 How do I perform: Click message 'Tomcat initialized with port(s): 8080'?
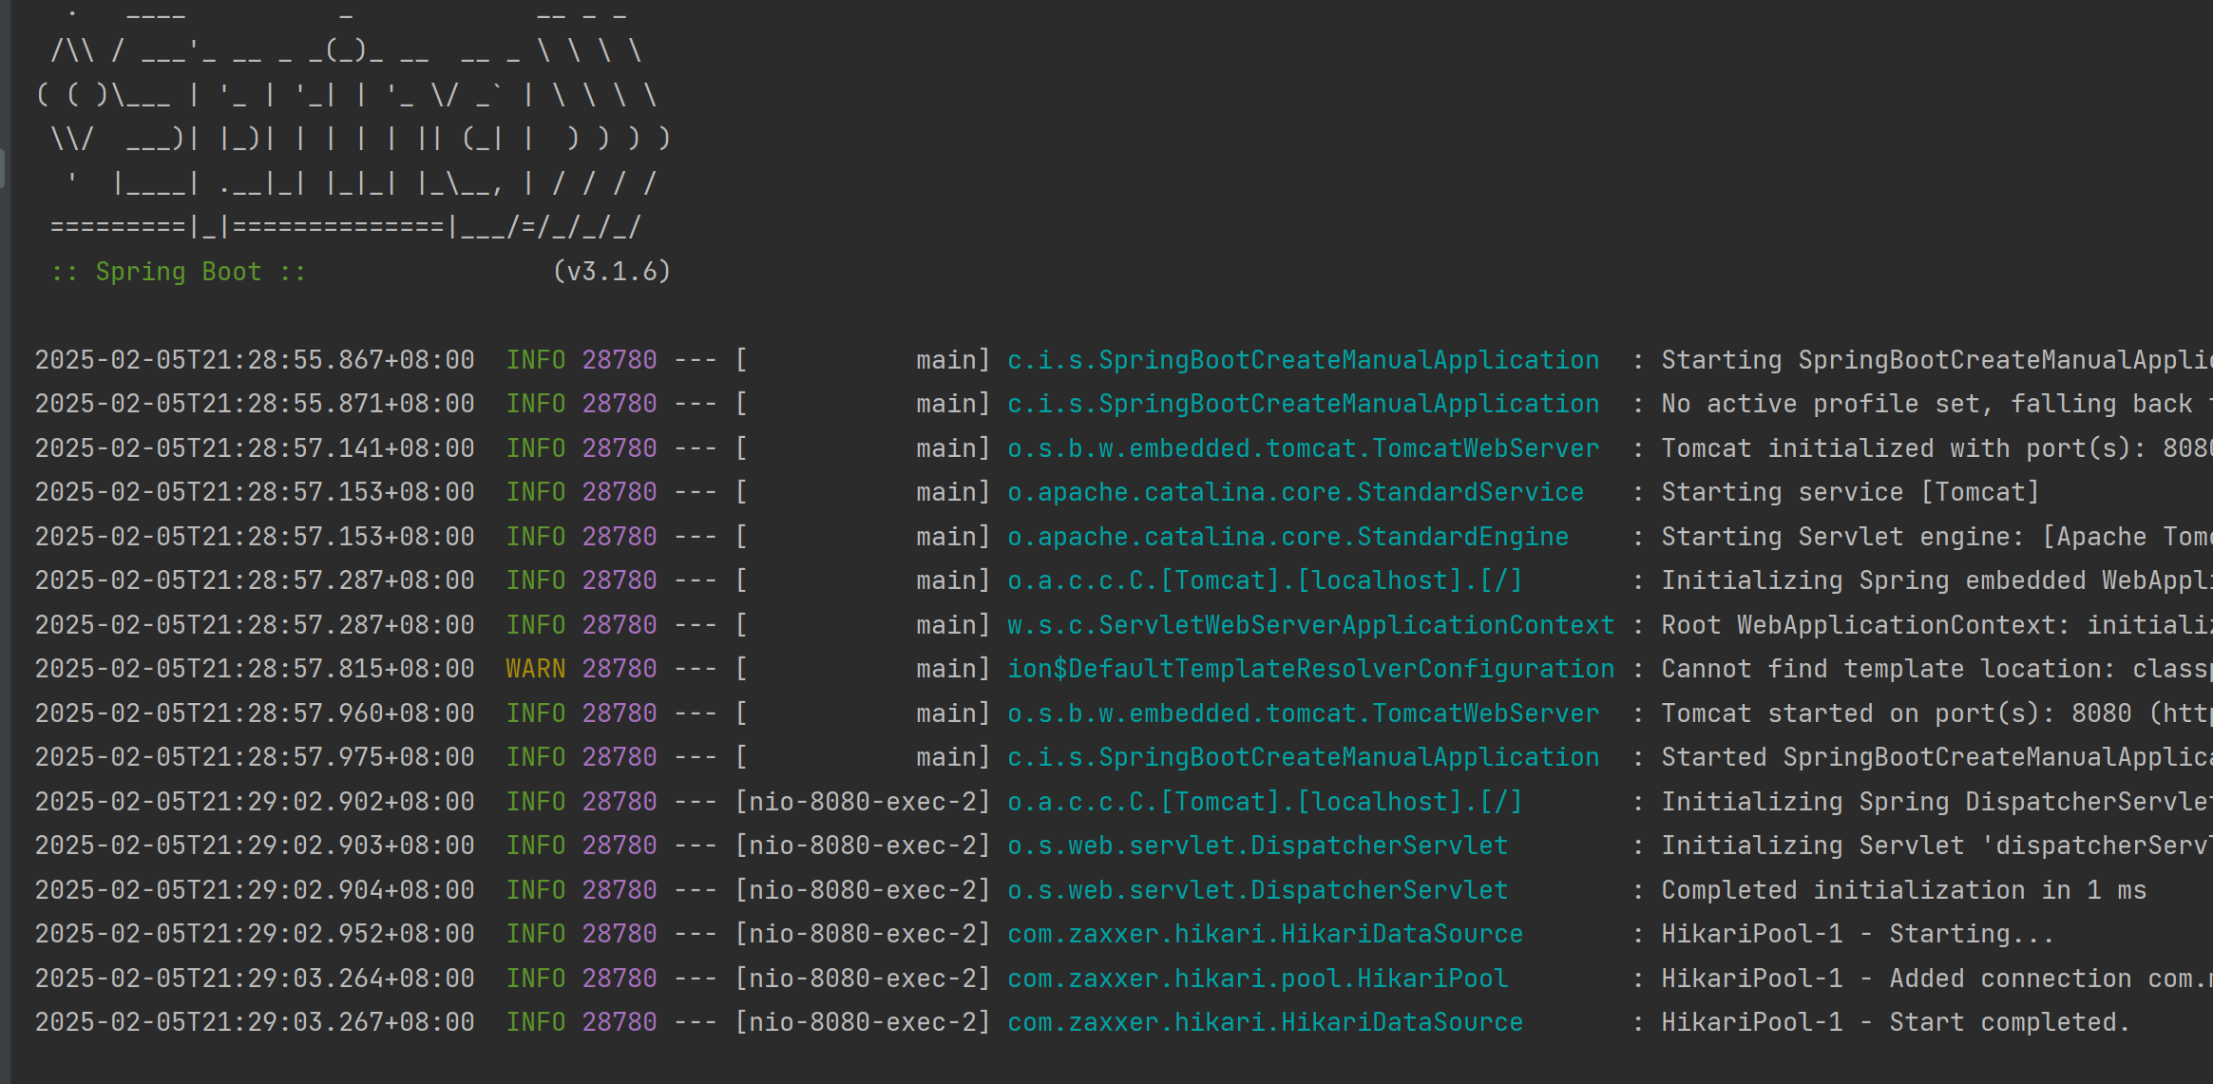(1936, 448)
